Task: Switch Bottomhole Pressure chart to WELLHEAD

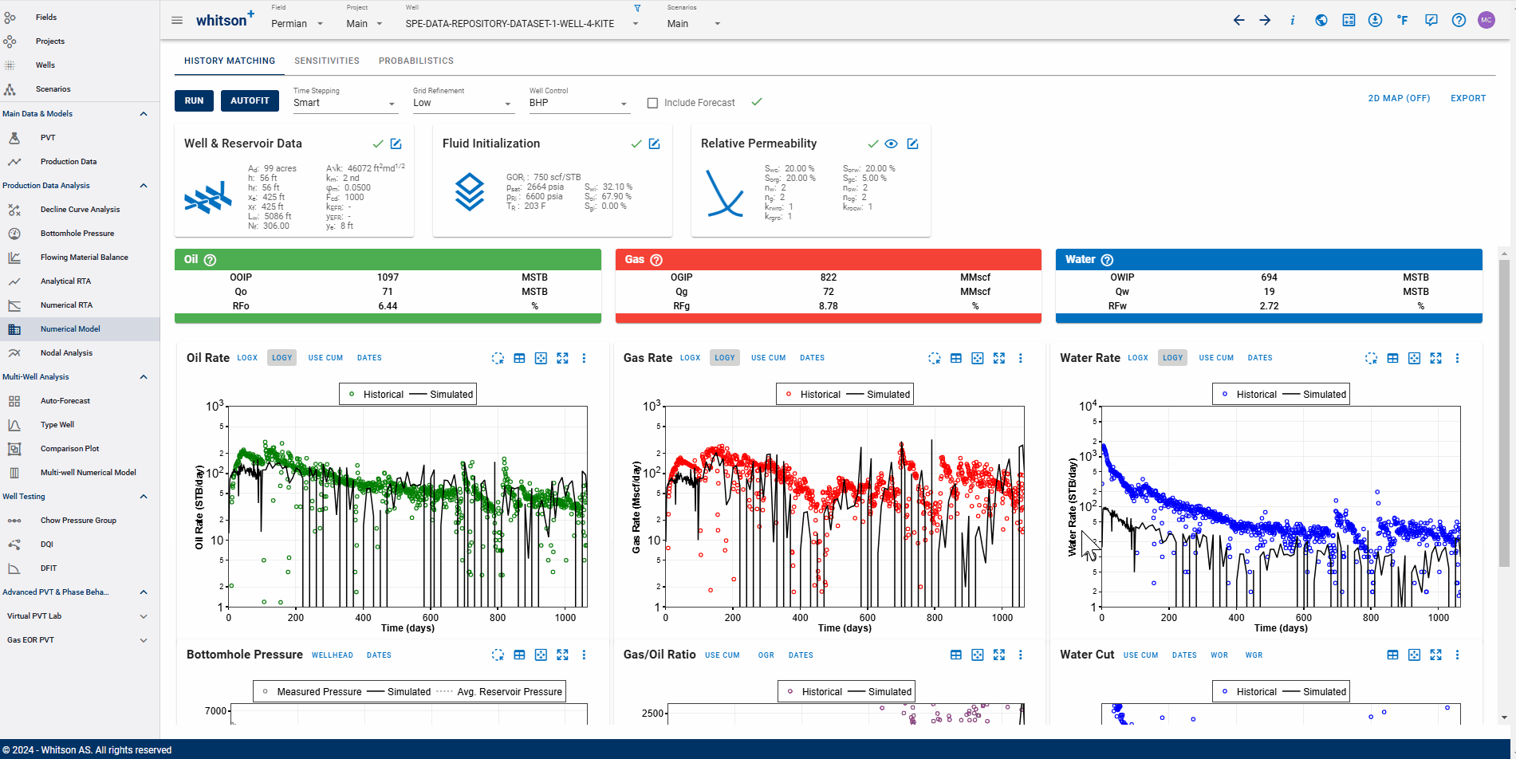Action: tap(333, 655)
